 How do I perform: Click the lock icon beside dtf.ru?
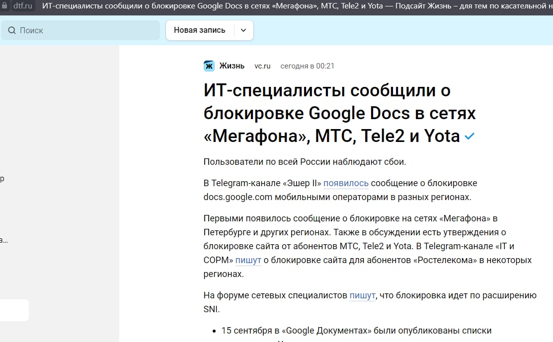click(4, 5)
